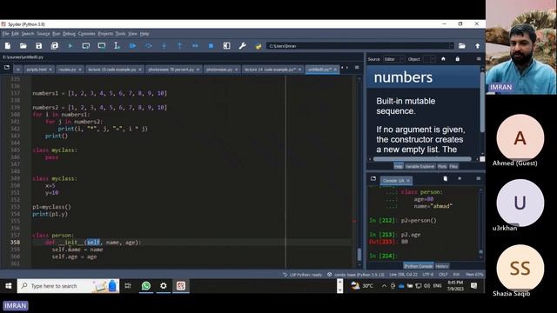This screenshot has height=313, width=557.
Task: Open Help pane options hamburger menu
Action: pyautogui.click(x=479, y=59)
